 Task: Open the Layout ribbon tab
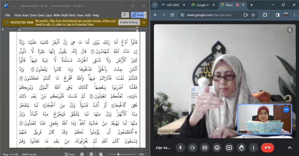49,15
